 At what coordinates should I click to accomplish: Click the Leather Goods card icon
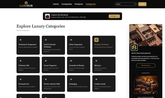(96, 79)
